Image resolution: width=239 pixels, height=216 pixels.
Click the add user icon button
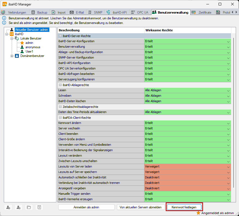8,207
